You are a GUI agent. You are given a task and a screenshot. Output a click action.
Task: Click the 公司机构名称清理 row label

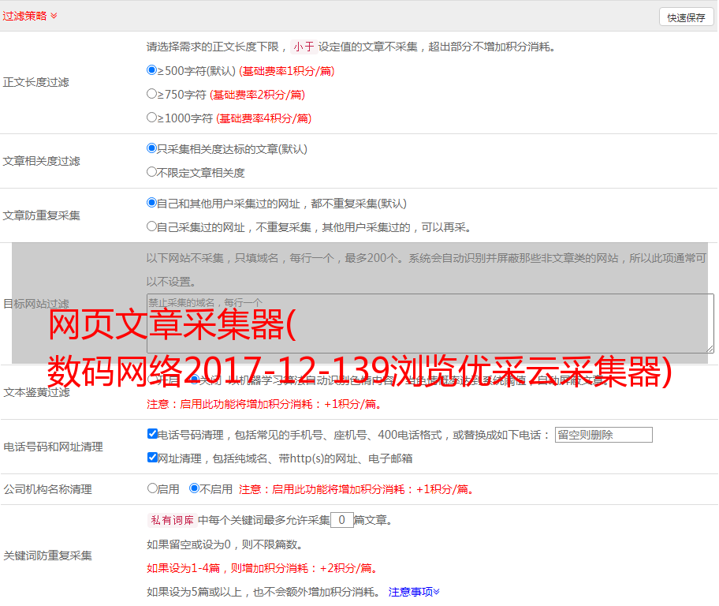pos(47,489)
